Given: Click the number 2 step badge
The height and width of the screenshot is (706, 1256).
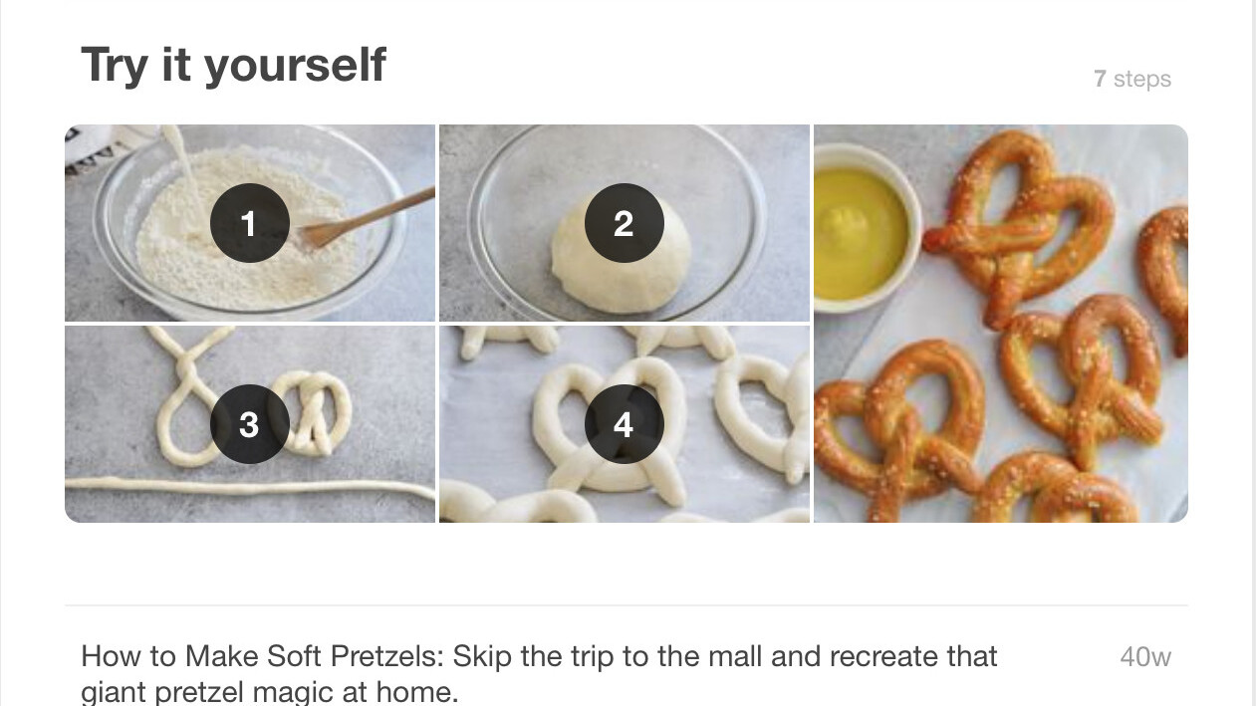Looking at the screenshot, I should pyautogui.click(x=624, y=223).
